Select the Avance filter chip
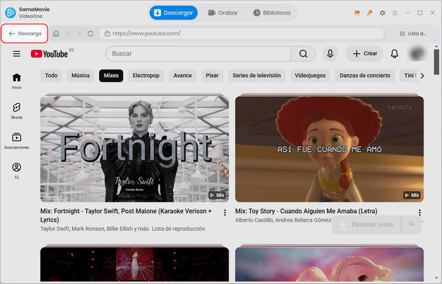 point(182,76)
